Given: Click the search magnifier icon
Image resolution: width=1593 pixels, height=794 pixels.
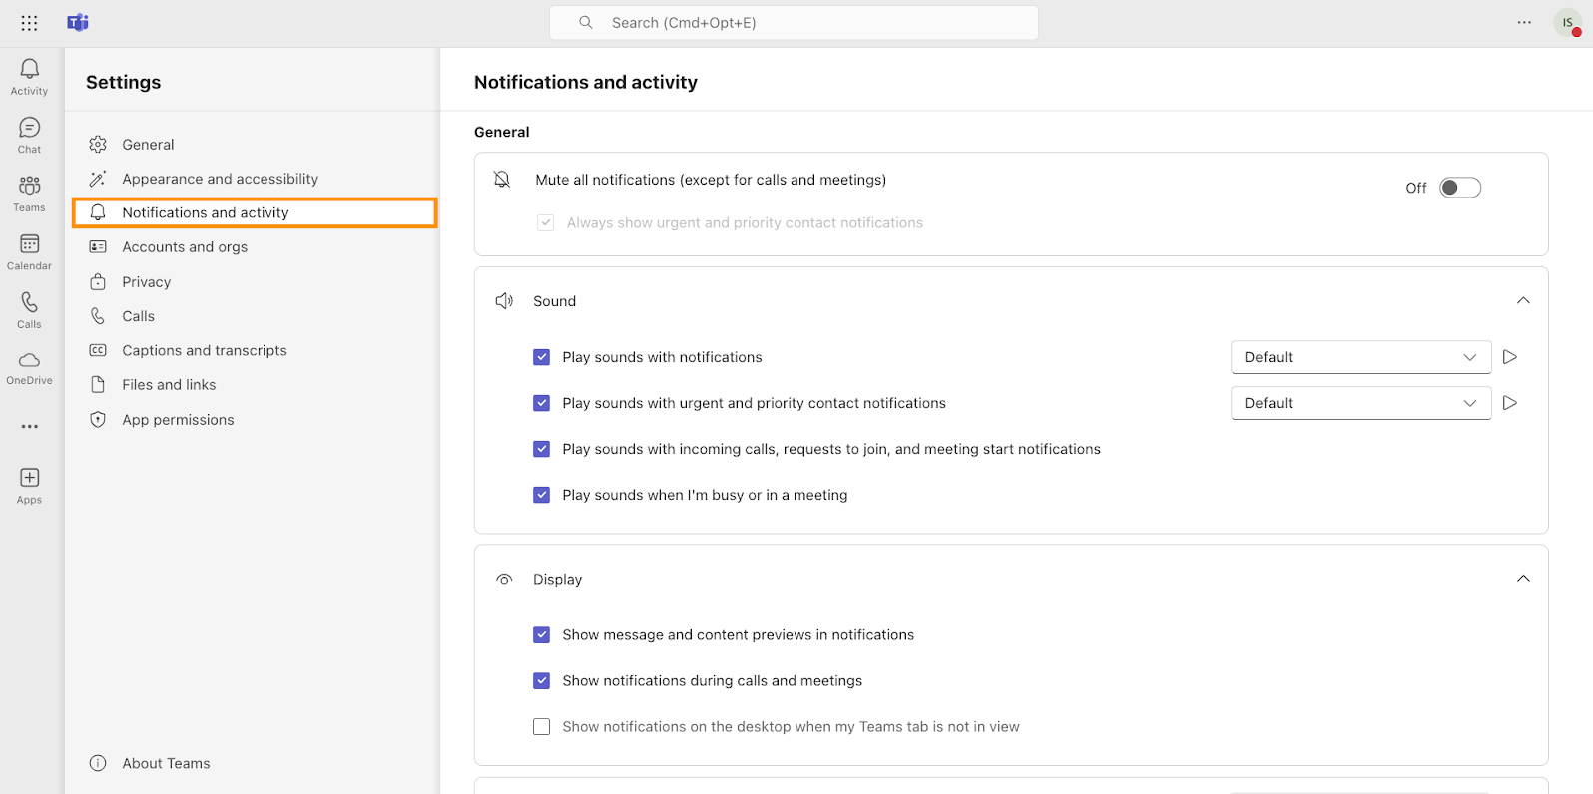Looking at the screenshot, I should coord(586,23).
